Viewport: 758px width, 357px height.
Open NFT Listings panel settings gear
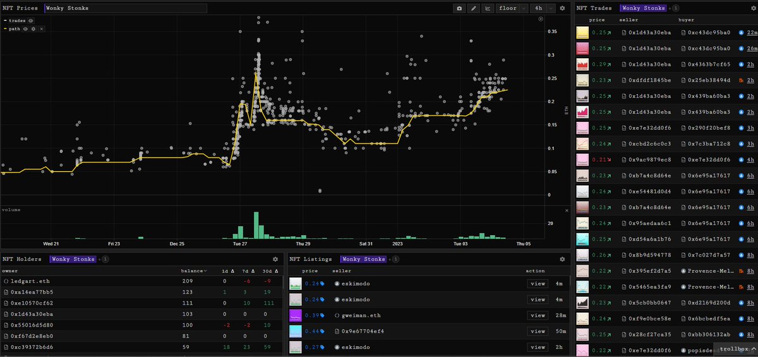coord(562,259)
